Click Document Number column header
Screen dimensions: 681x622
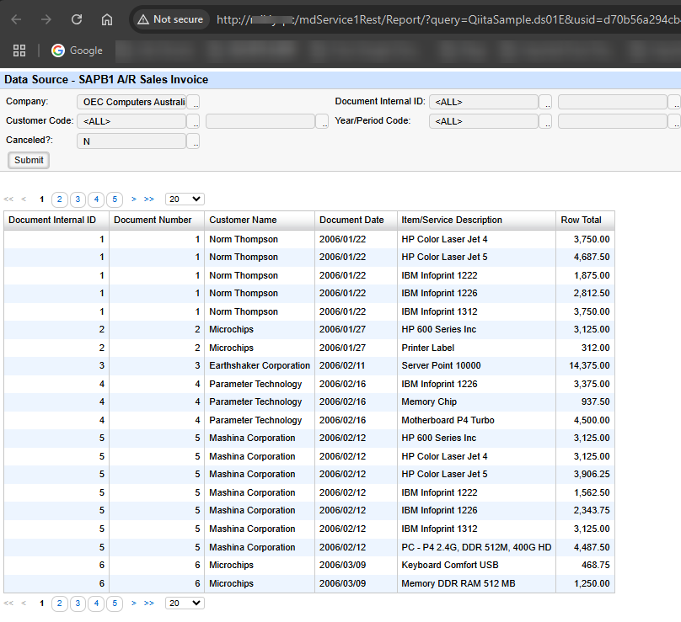(157, 221)
